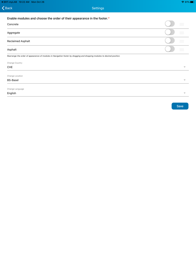The image size is (196, 262).
Task: Tap the battery status icon
Action: 192,2
